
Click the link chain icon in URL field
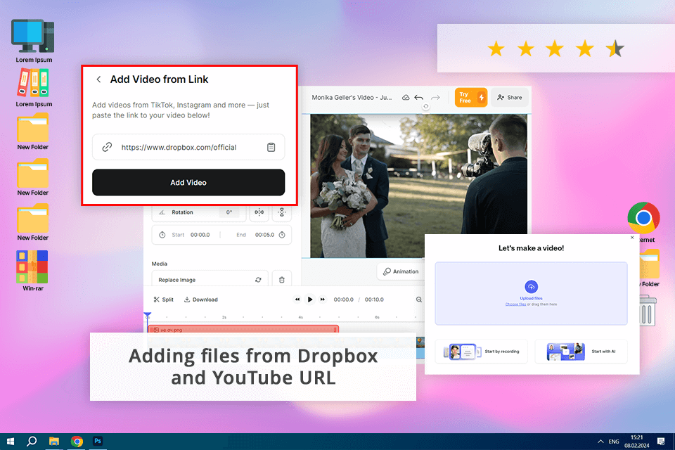point(107,147)
